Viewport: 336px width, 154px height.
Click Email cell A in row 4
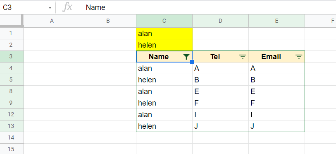click(x=276, y=68)
